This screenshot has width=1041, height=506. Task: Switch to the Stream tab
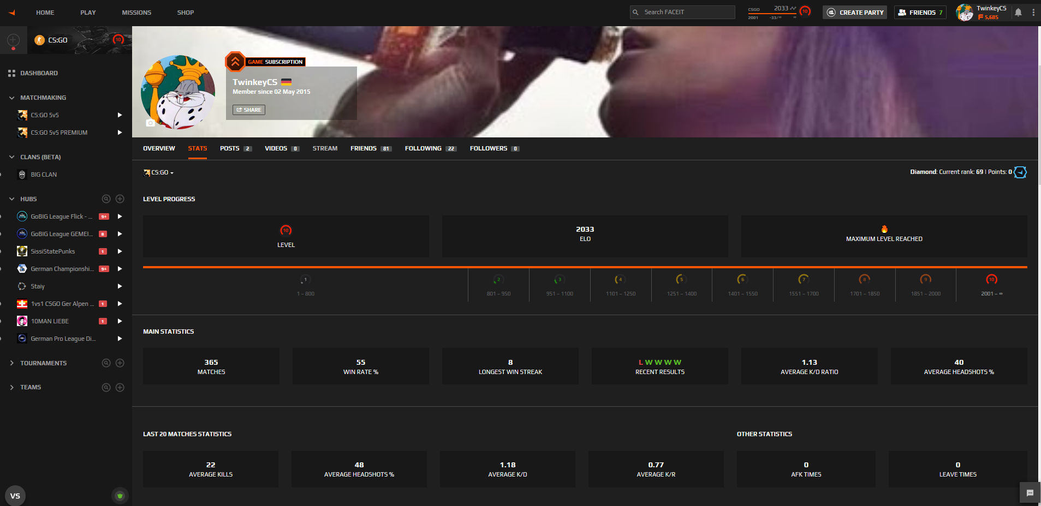point(325,148)
